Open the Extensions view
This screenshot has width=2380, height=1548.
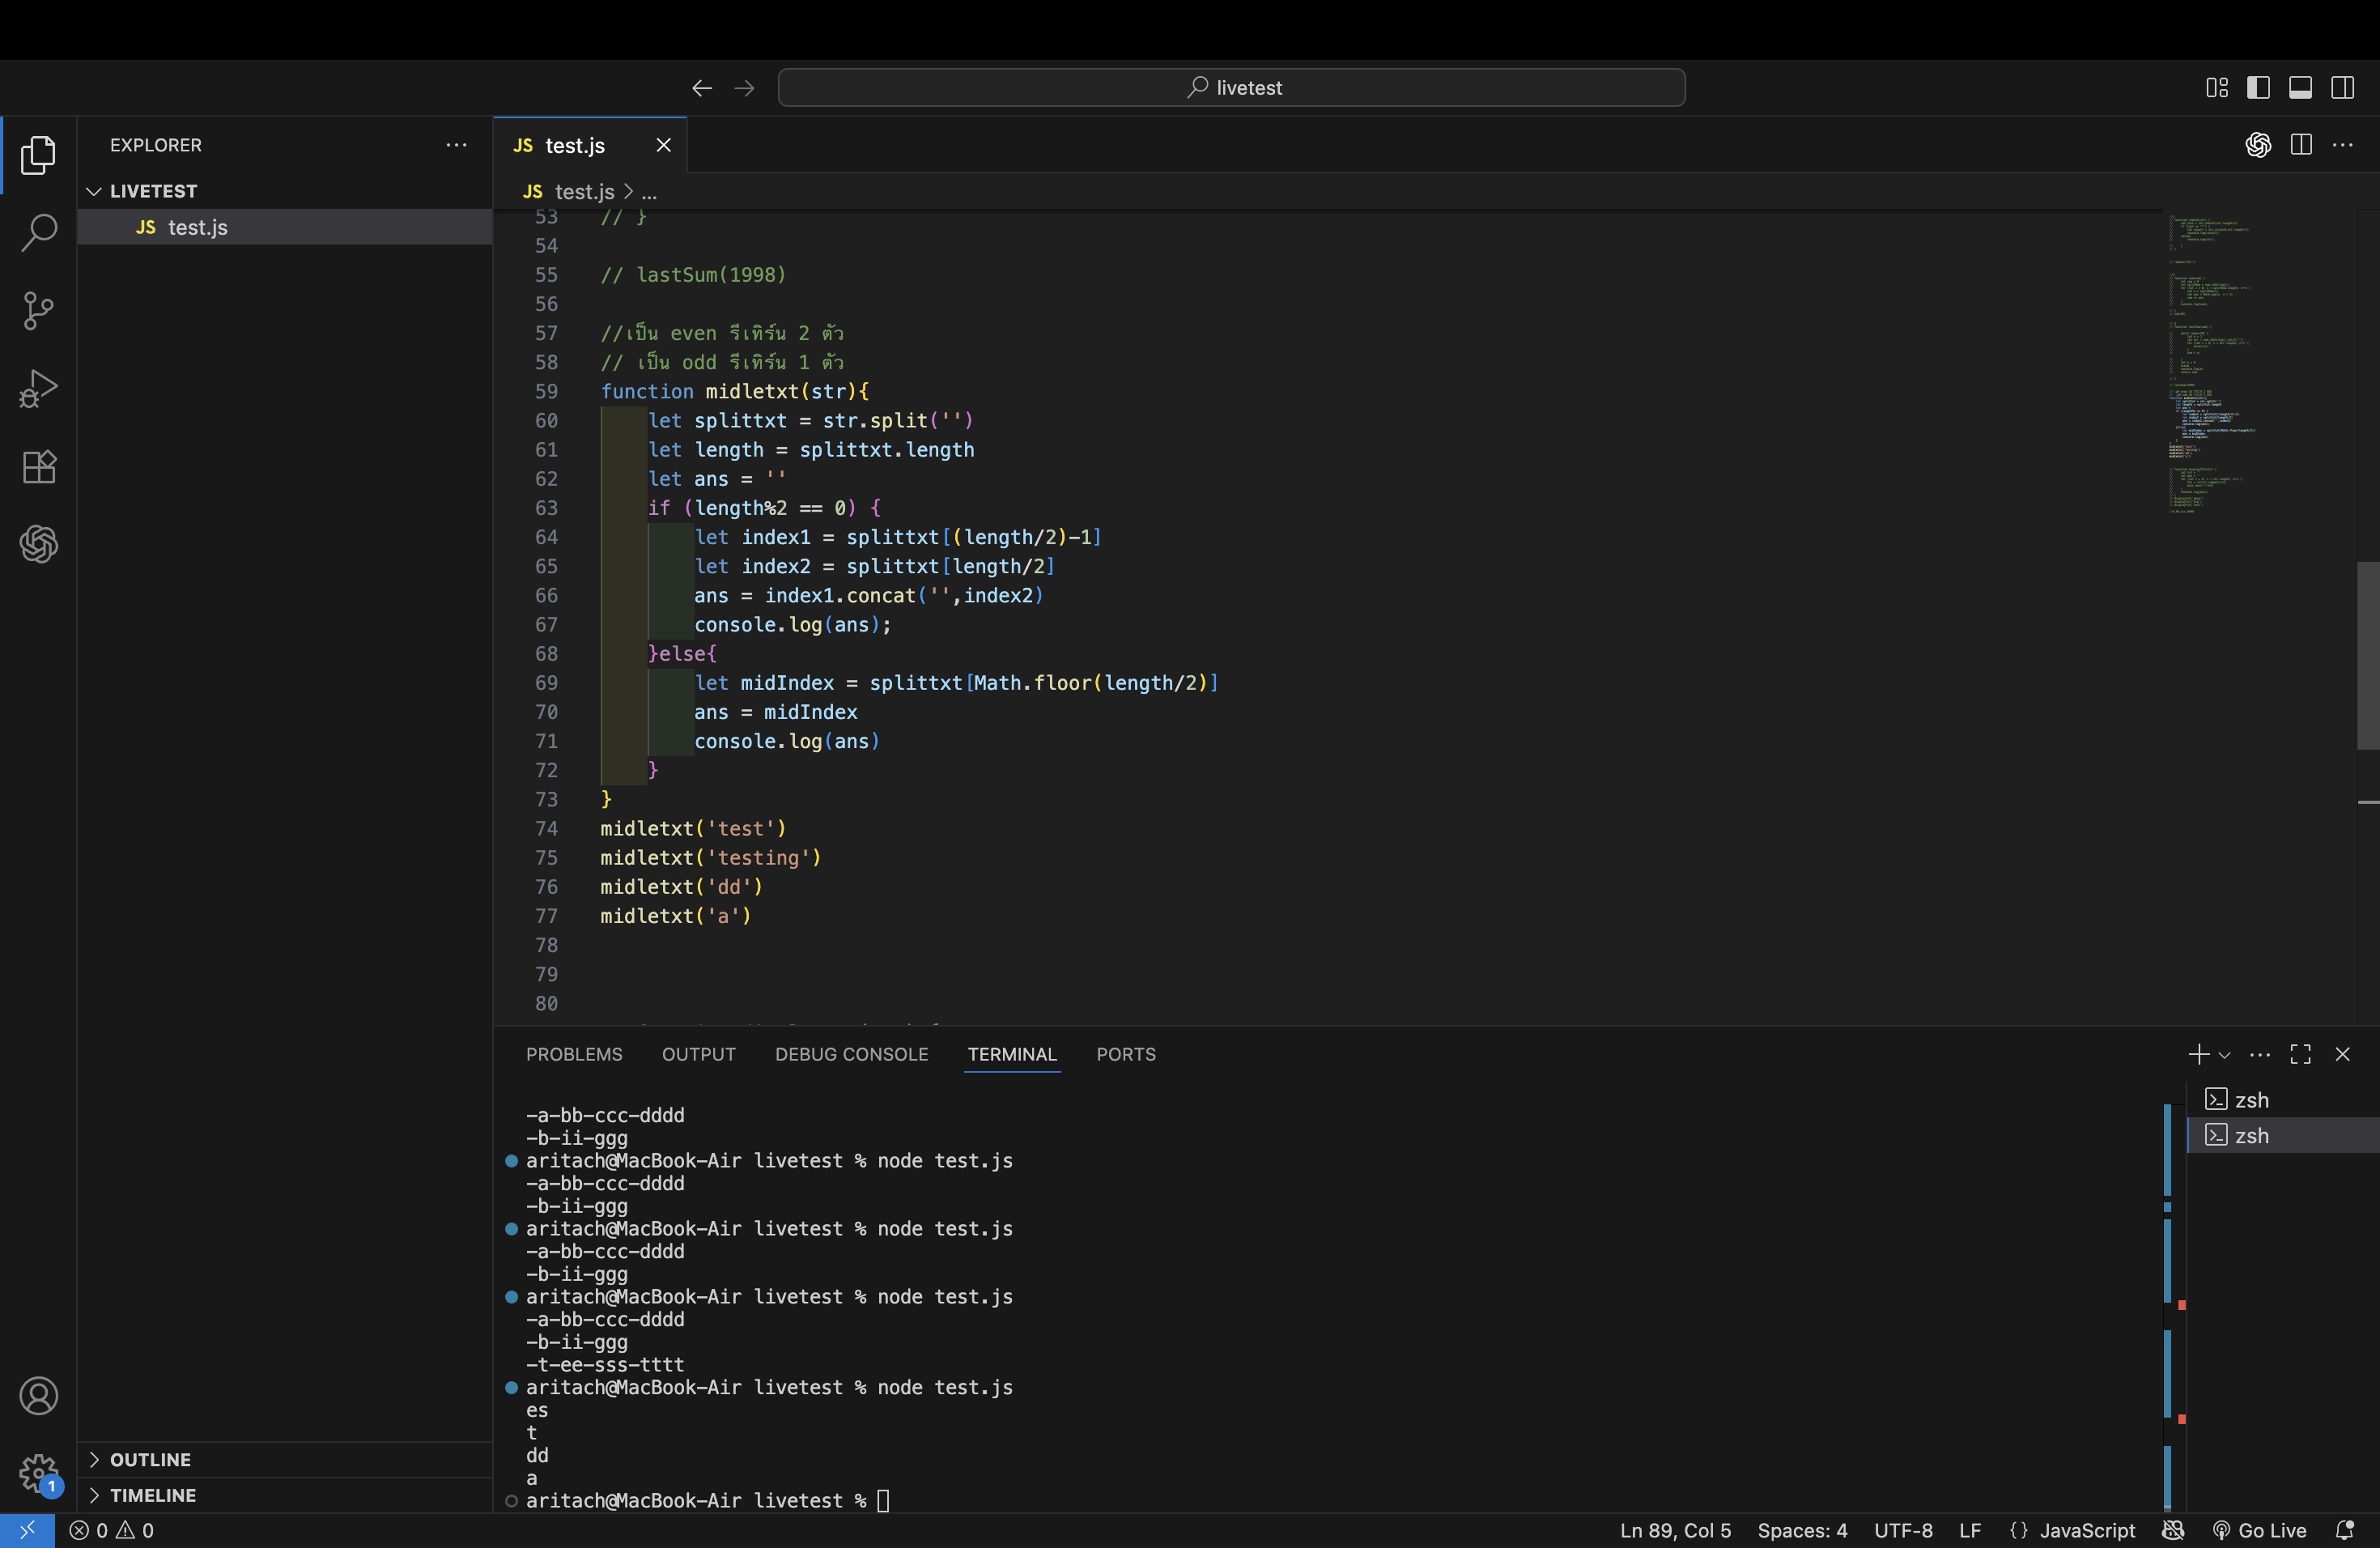click(x=38, y=466)
